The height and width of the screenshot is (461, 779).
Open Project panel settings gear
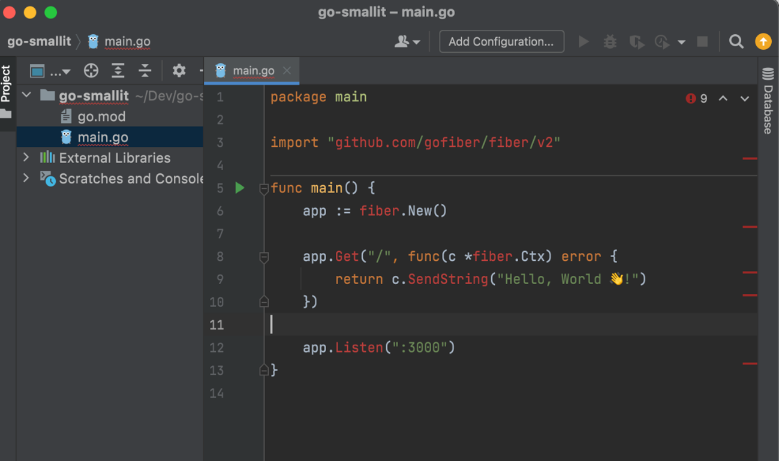point(179,71)
